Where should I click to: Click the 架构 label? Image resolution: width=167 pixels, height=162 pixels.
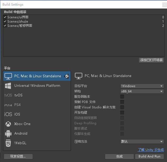(x=78, y=91)
